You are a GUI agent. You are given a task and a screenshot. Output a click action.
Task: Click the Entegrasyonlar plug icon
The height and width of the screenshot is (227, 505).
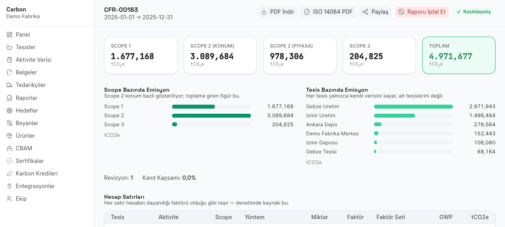tap(9, 186)
